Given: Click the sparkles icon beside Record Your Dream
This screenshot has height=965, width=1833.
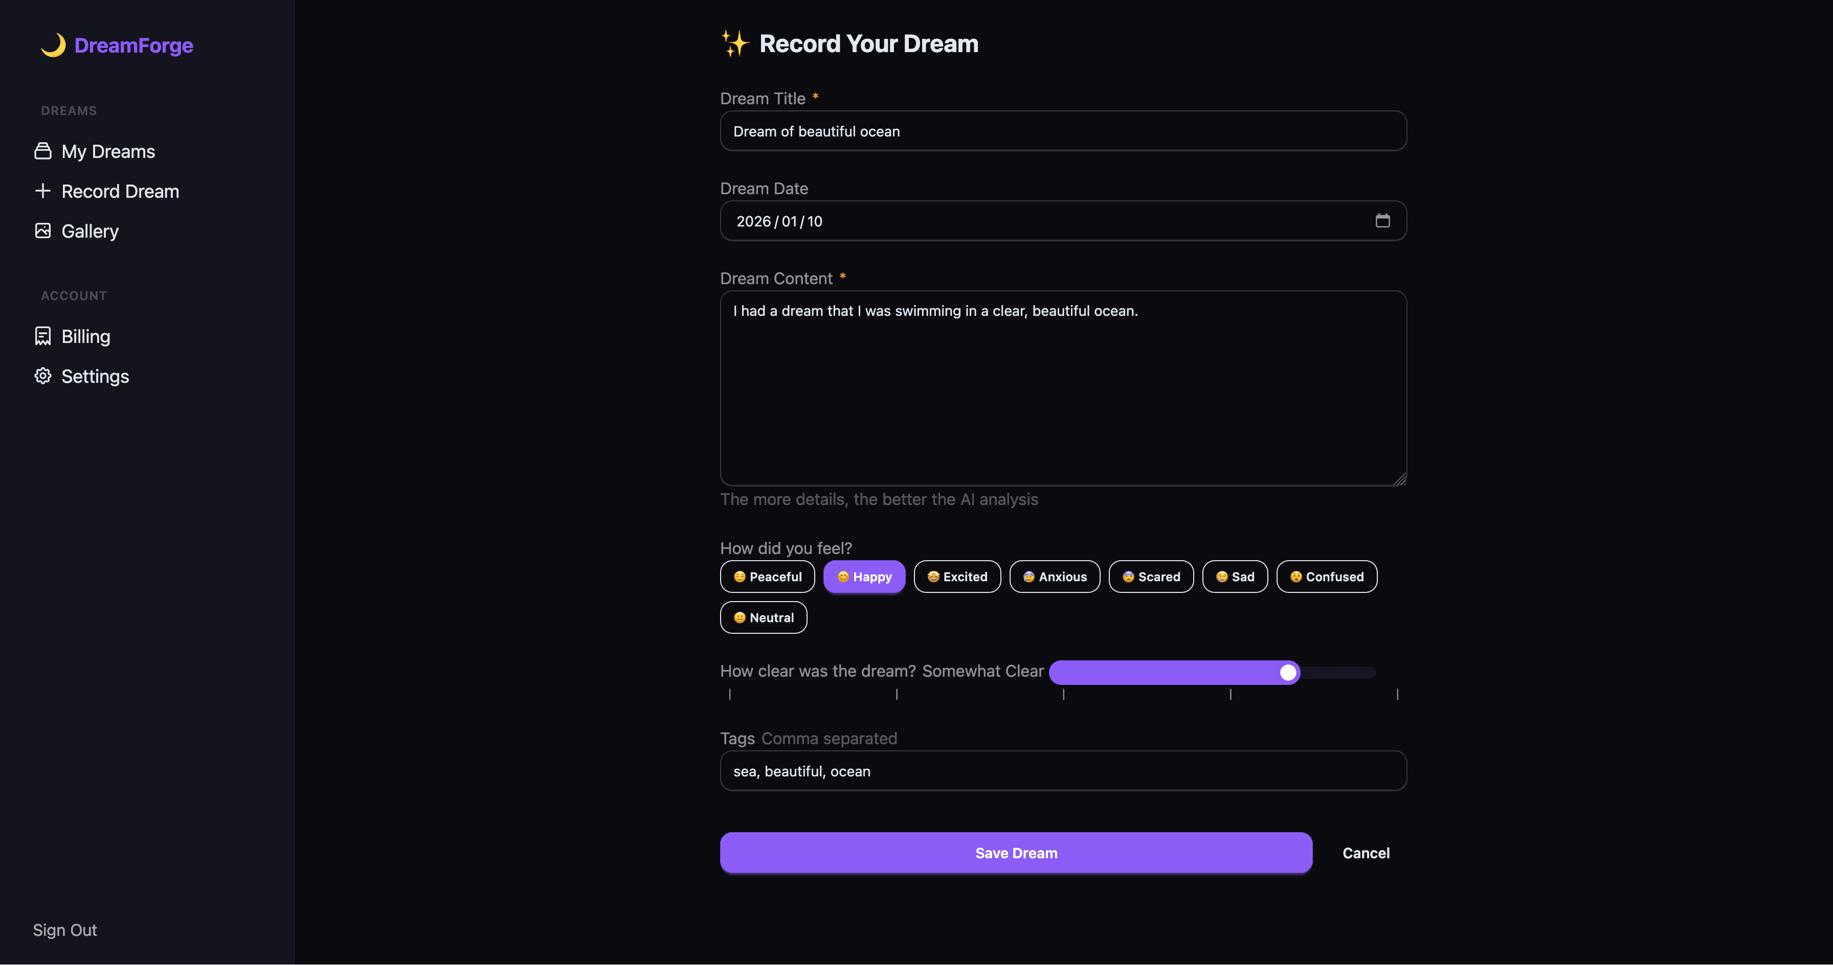Looking at the screenshot, I should (x=734, y=42).
